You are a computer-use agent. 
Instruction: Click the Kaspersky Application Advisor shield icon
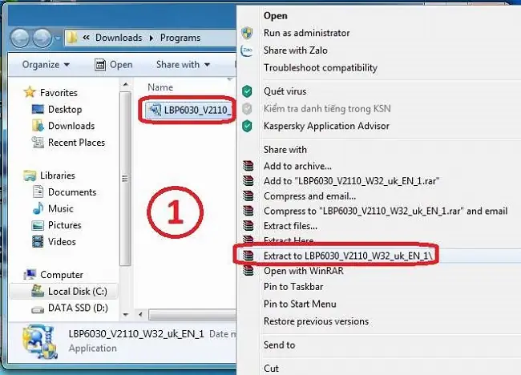247,127
